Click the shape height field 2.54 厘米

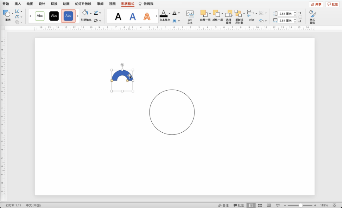click(286, 14)
